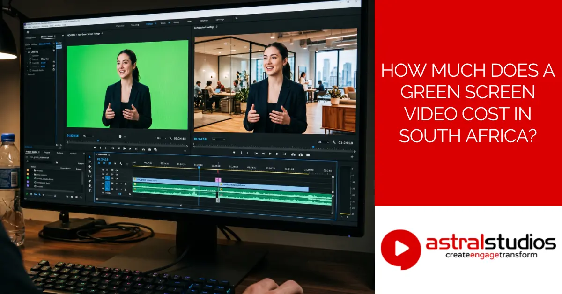Switch to the Reset workspace tab
Image resolution: width=562 pixels, height=294 pixels.
tap(189, 22)
